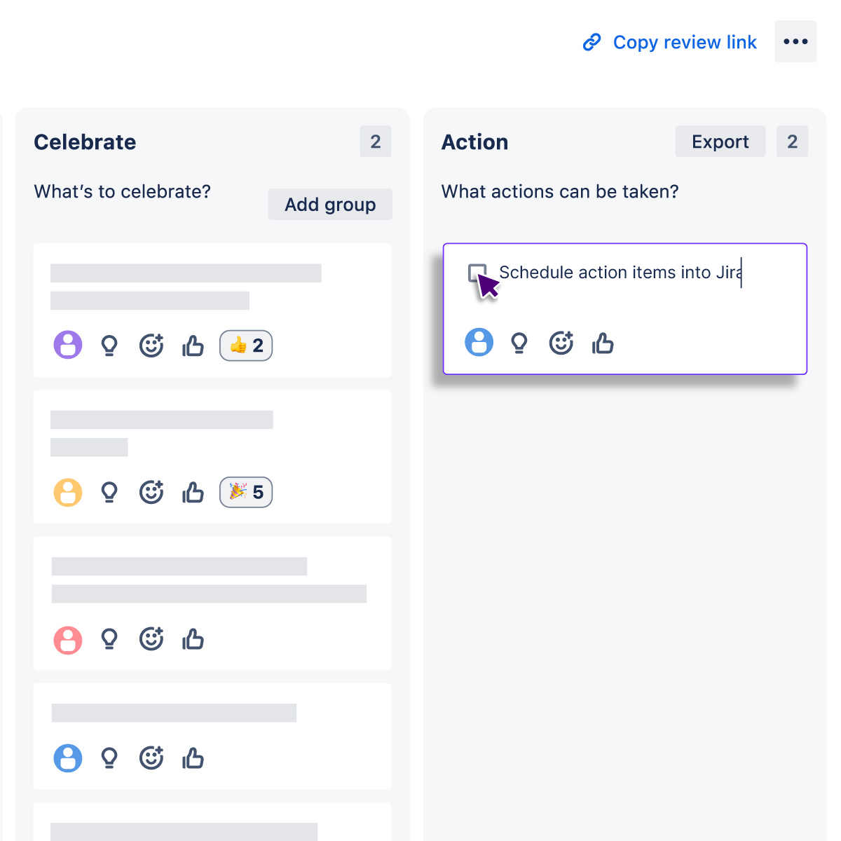Click Add group in the Celebrate column
841x841 pixels.
pyautogui.click(x=330, y=205)
